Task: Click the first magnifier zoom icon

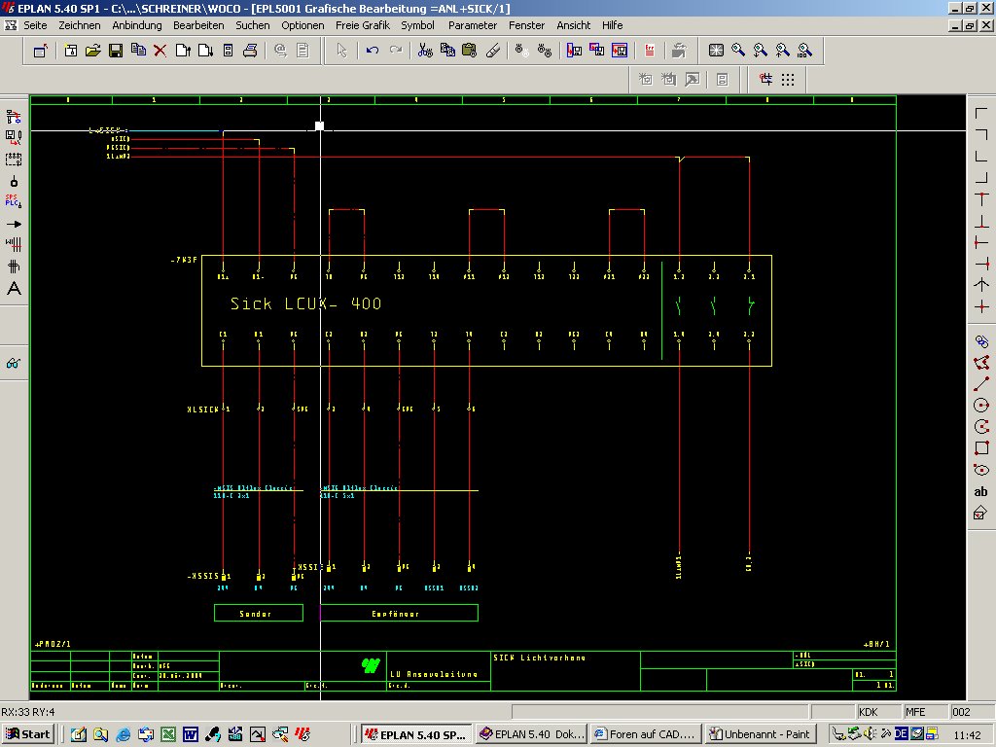Action: 738,51
